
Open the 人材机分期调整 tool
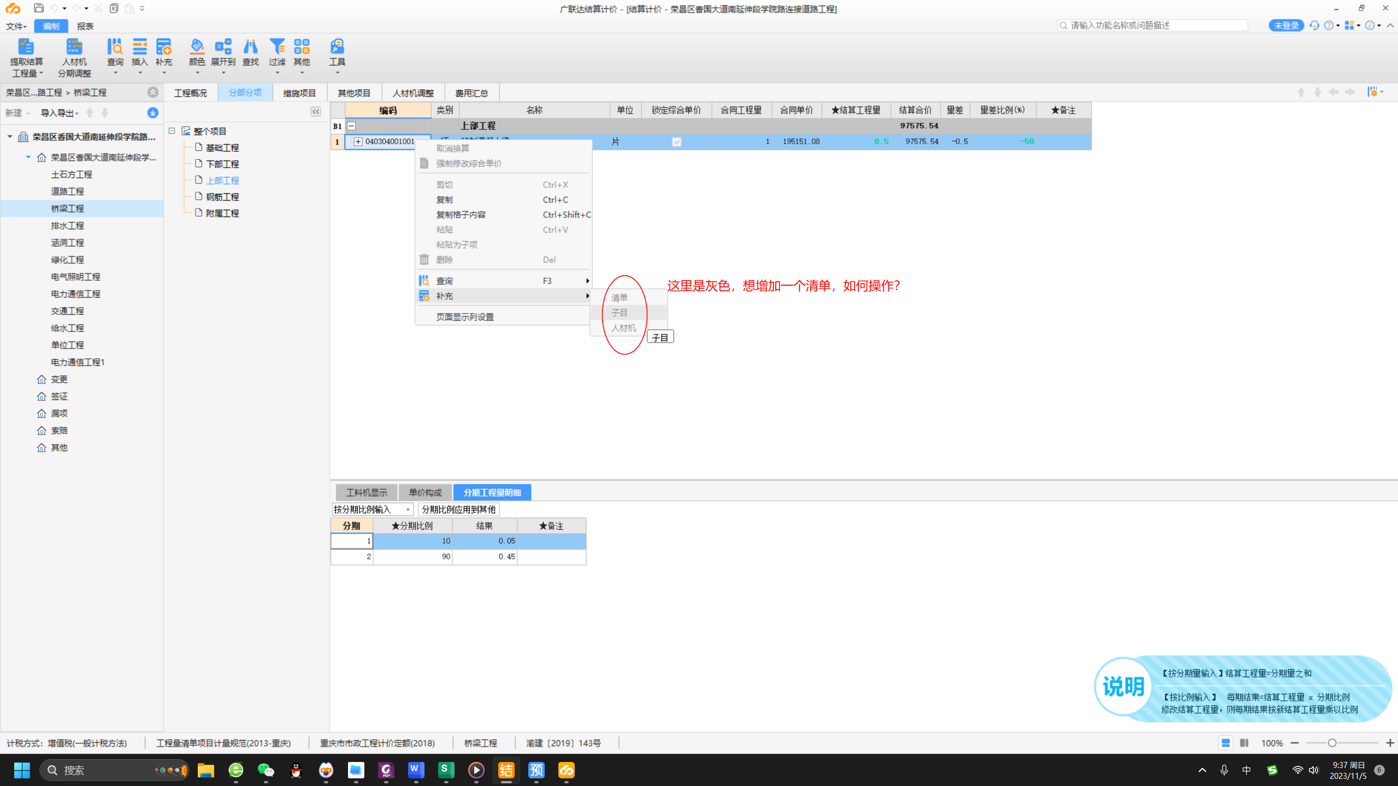click(x=74, y=57)
